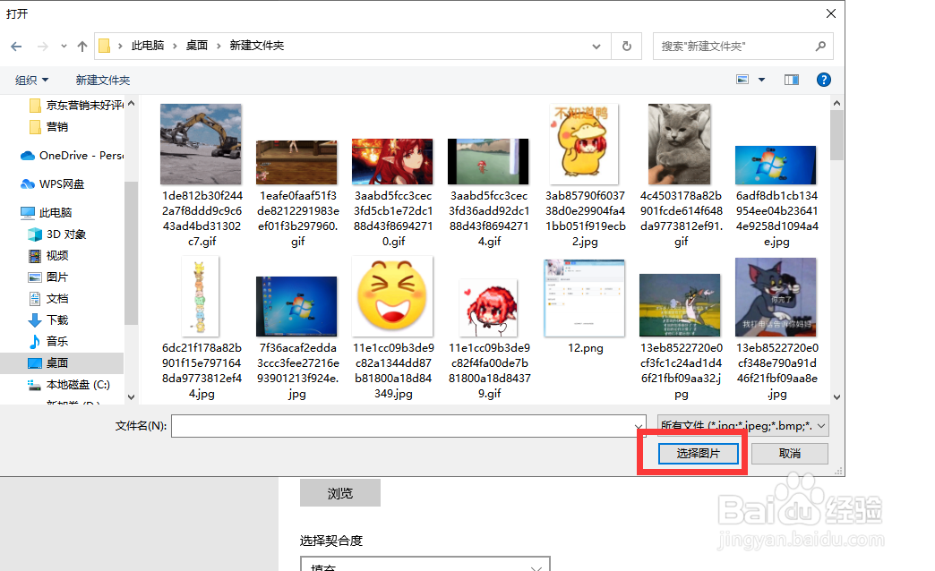Click file list scroll up arrow
The image size is (935, 571).
click(x=837, y=103)
